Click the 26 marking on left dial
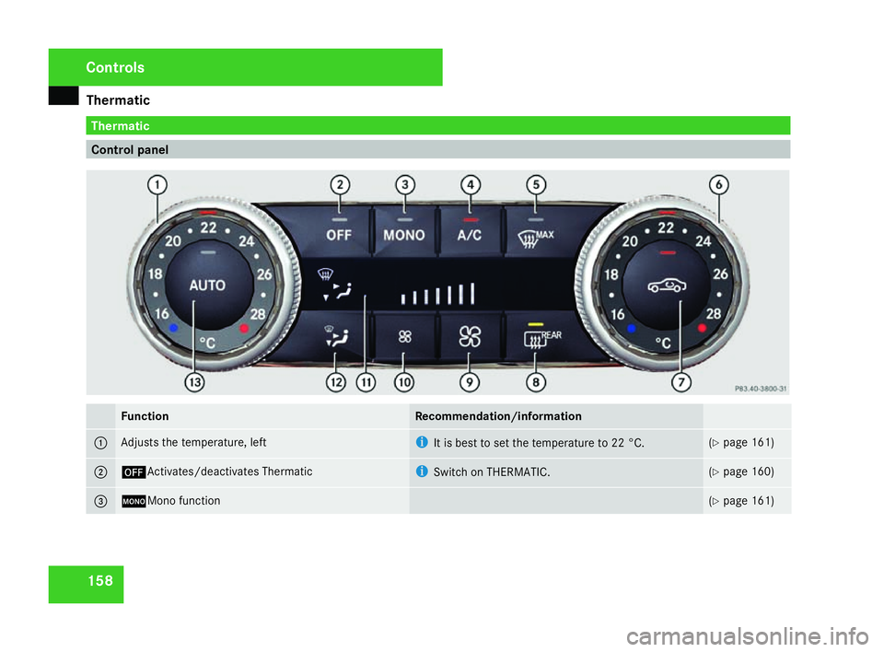884x652 pixels. tap(264, 274)
